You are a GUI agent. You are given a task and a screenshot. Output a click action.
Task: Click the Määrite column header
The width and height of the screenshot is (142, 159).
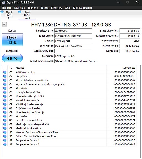[60, 68]
